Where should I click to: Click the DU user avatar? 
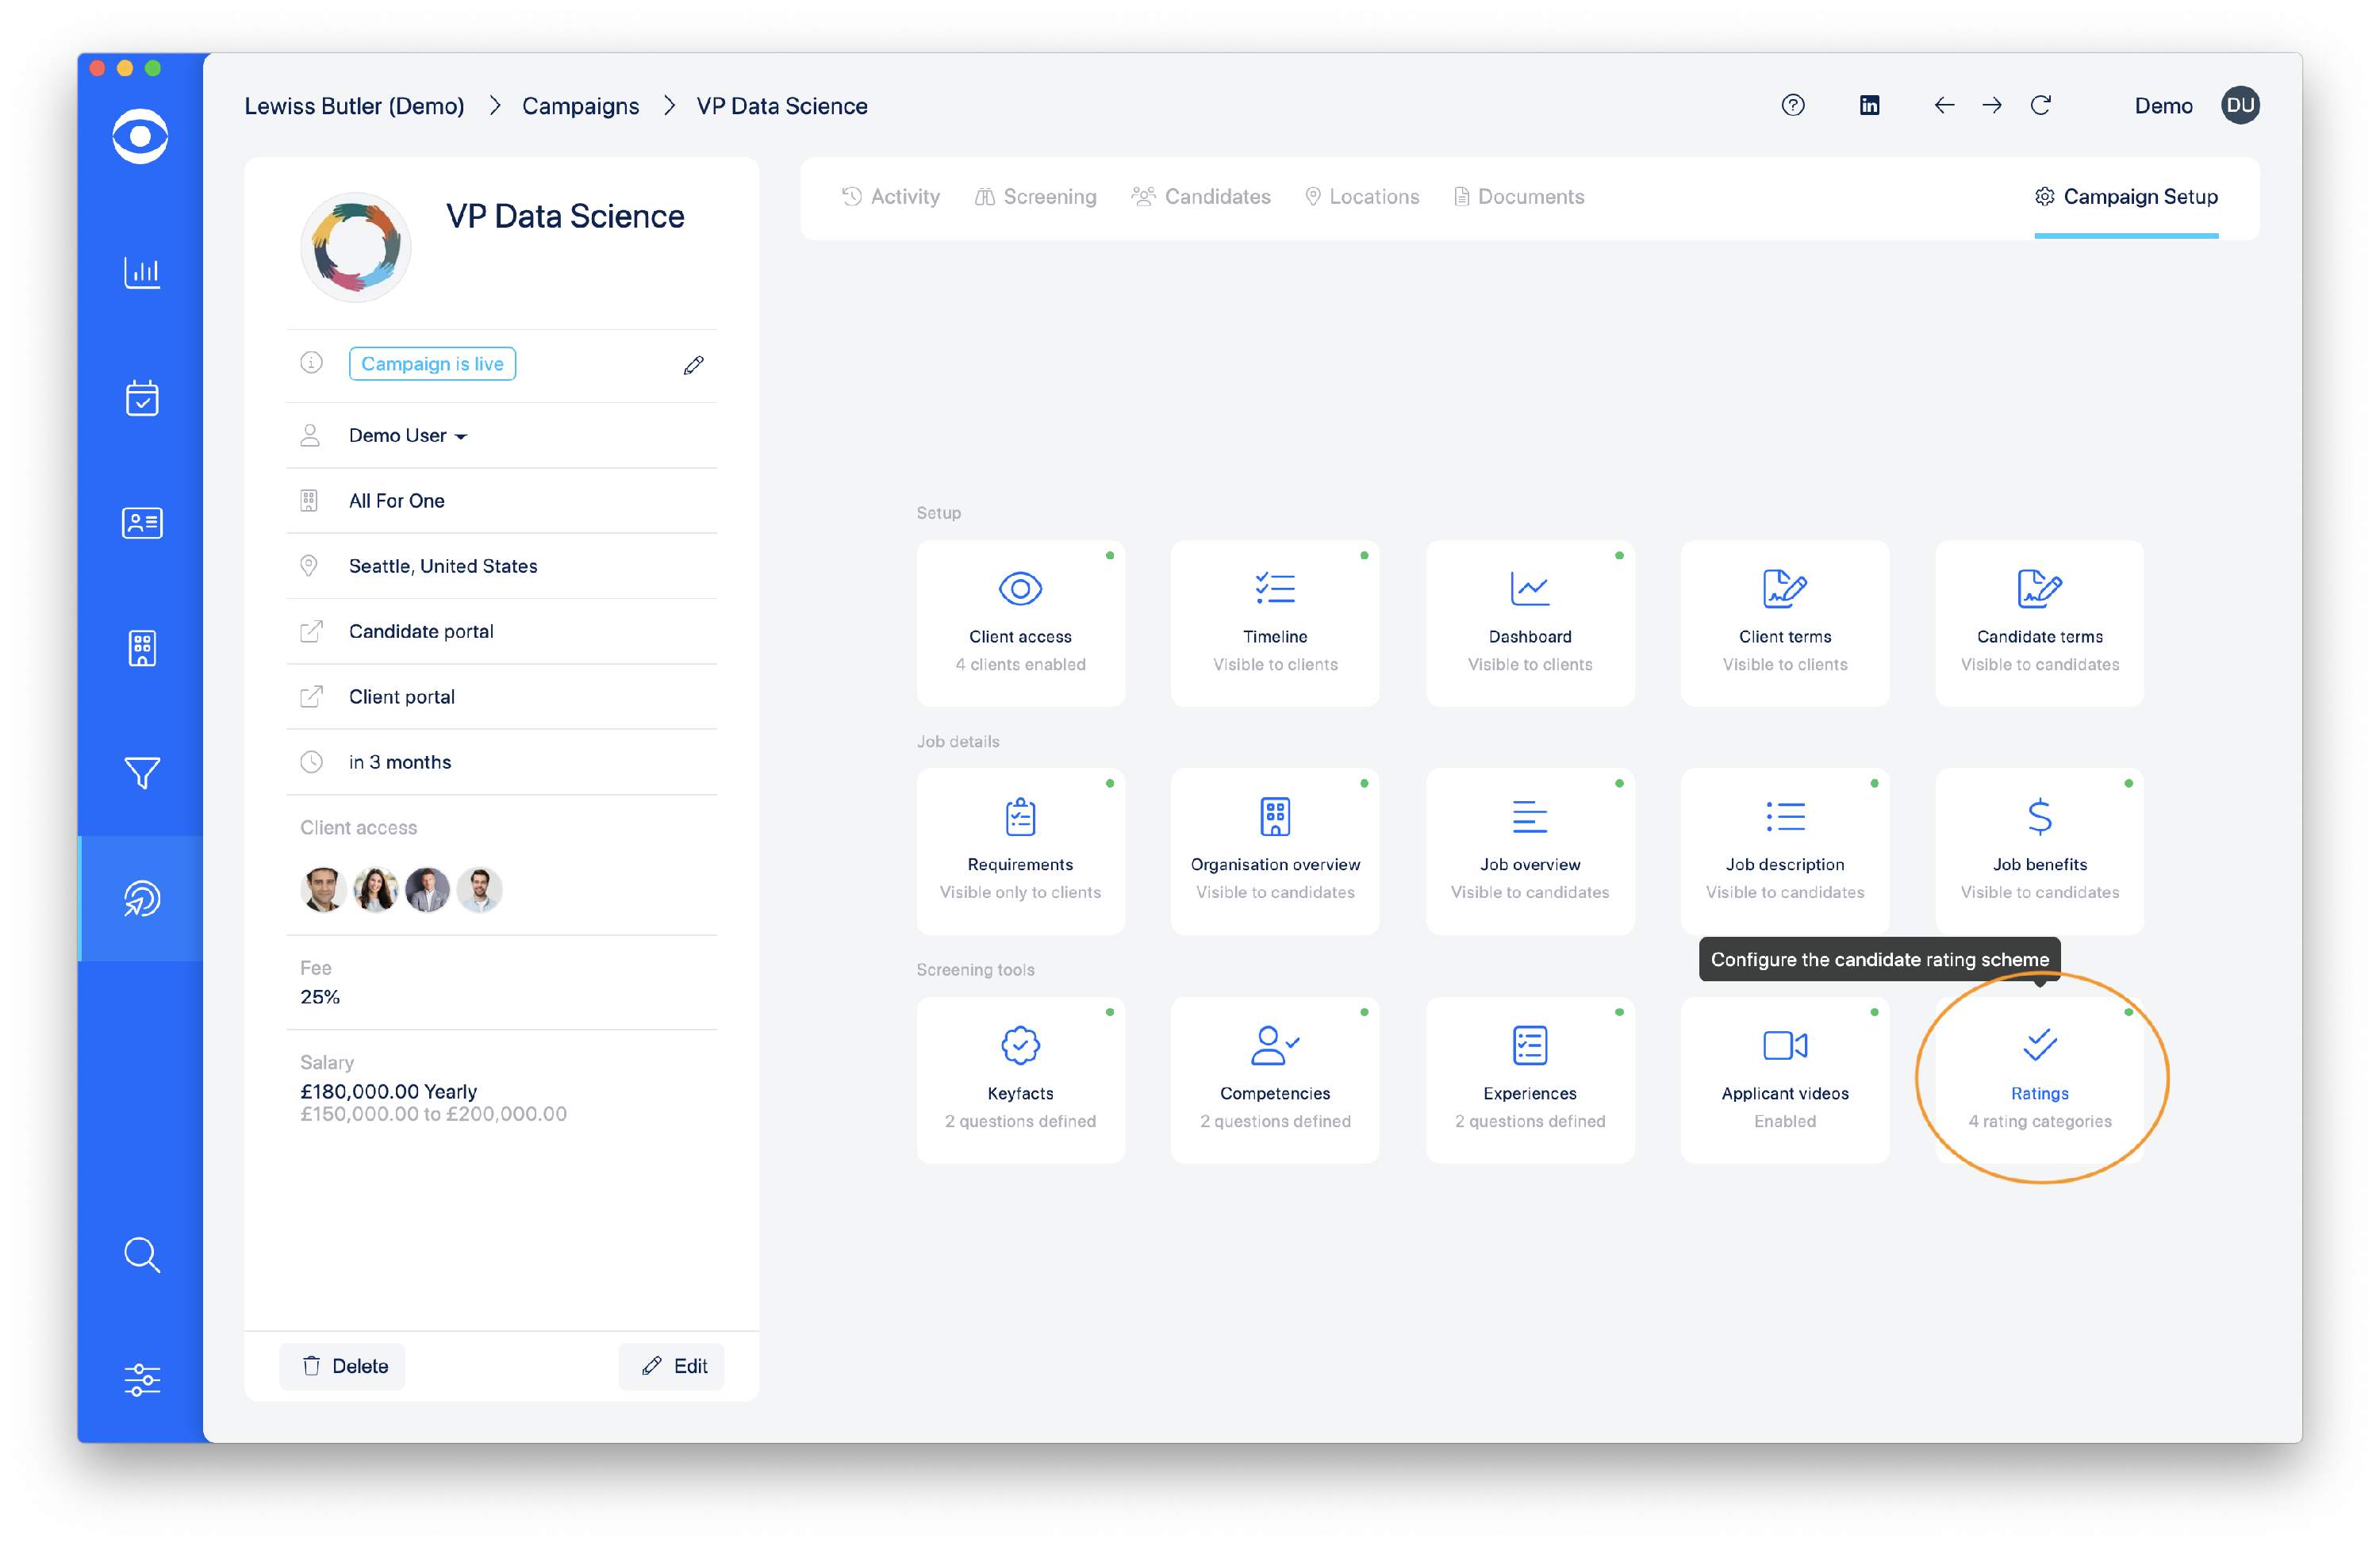(2239, 105)
